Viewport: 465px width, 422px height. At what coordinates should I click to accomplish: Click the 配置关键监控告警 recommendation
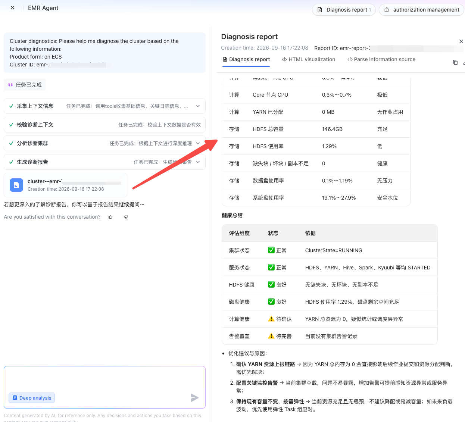[257, 383]
